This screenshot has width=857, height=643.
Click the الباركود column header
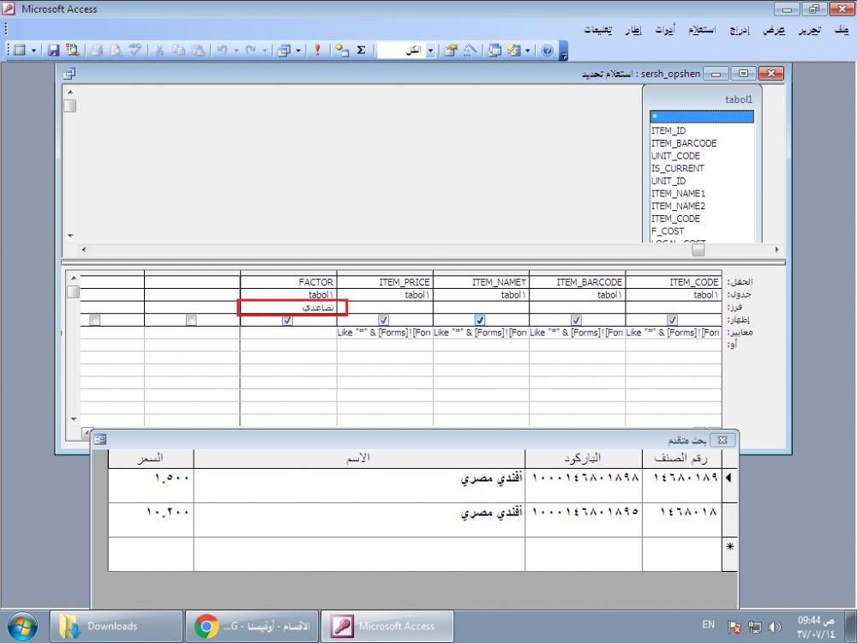(x=583, y=459)
